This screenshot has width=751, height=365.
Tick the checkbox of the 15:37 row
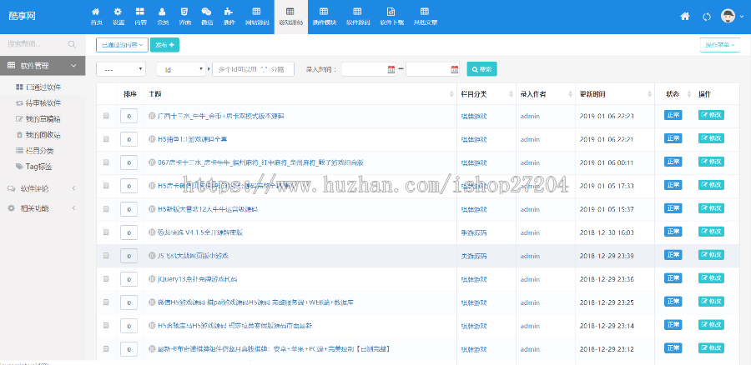coord(106,209)
